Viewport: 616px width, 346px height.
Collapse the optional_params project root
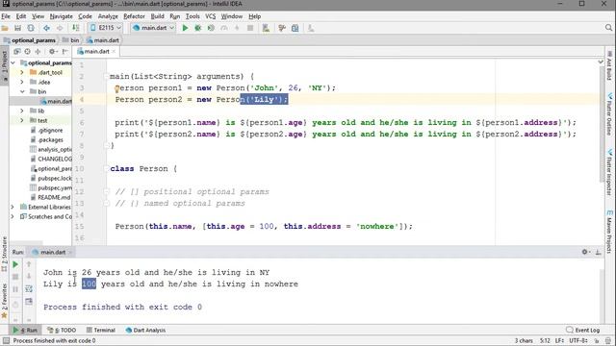pyautogui.click(x=13, y=62)
